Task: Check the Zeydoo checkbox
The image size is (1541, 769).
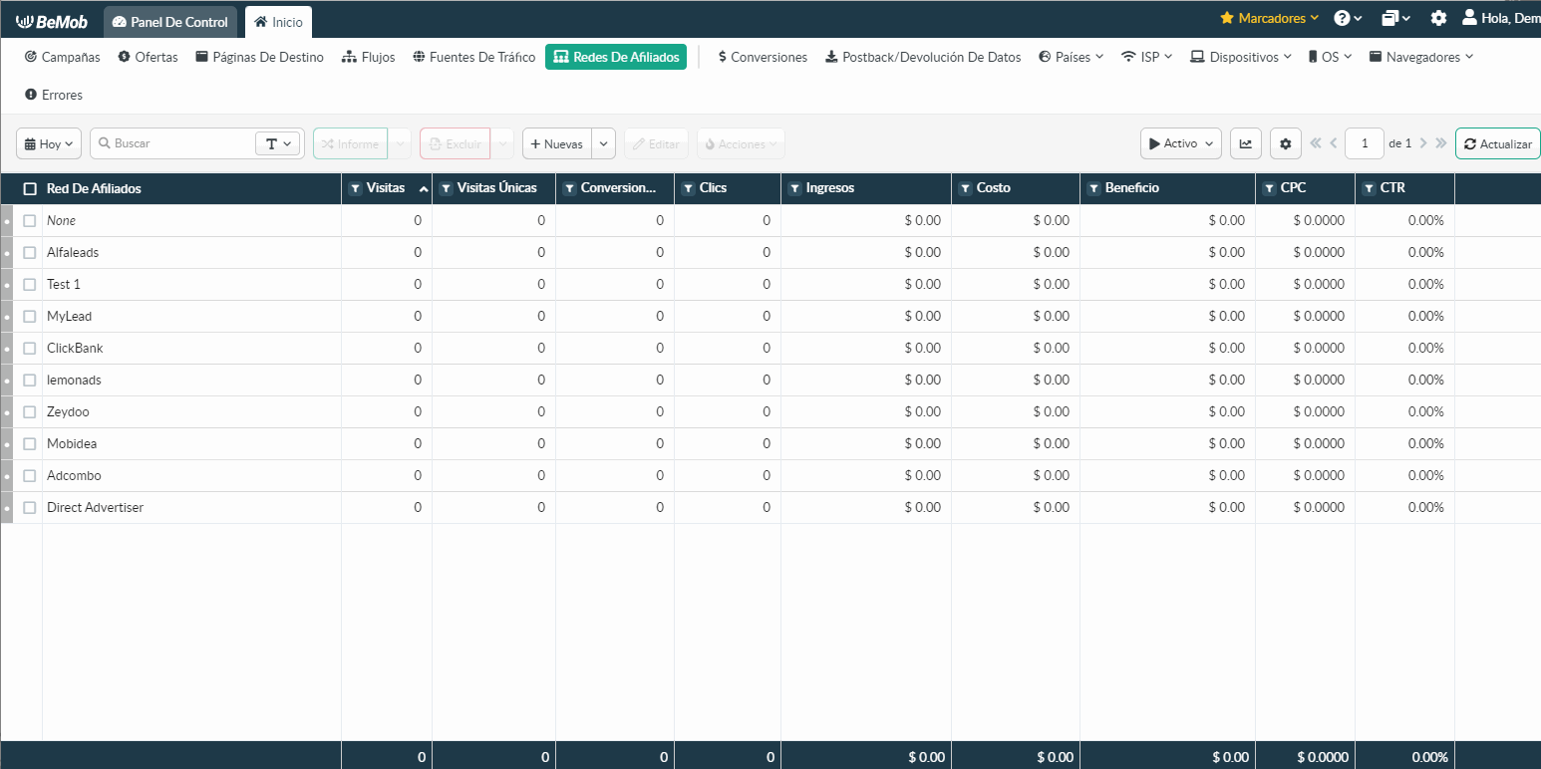Action: (x=30, y=412)
